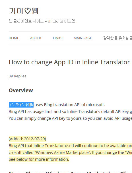Click the highlighted Bing API that Inline Translator line
The image size is (132, 173).
tap(70, 146)
